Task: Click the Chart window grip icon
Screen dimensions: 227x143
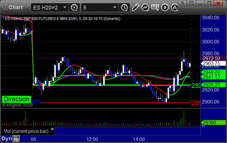Action: click(x=5, y=7)
